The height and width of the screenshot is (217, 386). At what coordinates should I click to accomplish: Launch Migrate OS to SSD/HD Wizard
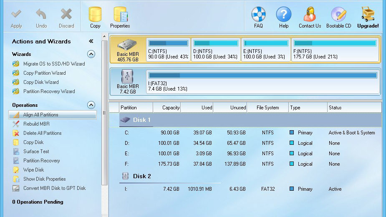(x=54, y=64)
